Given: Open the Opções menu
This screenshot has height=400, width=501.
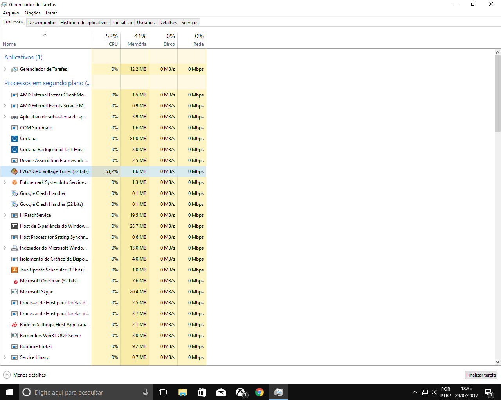Looking at the screenshot, I should coord(32,13).
